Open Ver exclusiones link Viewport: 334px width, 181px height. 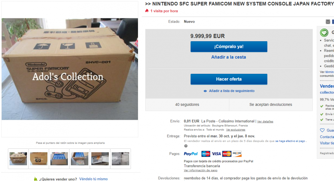tap(235, 130)
